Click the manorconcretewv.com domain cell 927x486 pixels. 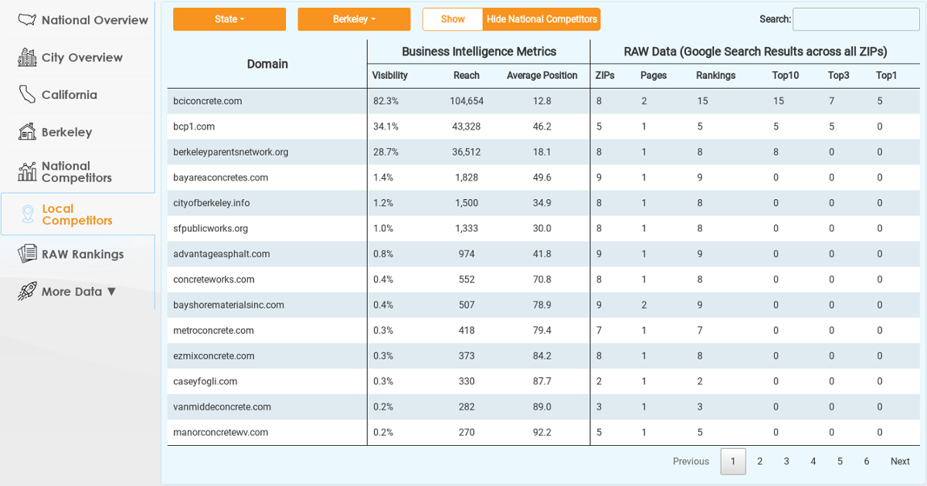(x=267, y=432)
